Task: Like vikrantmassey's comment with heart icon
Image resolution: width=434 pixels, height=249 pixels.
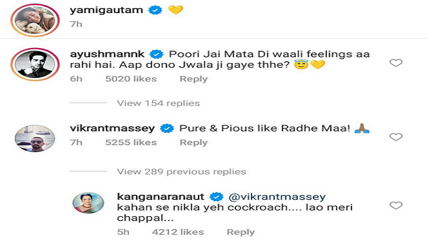Action: pyautogui.click(x=396, y=137)
